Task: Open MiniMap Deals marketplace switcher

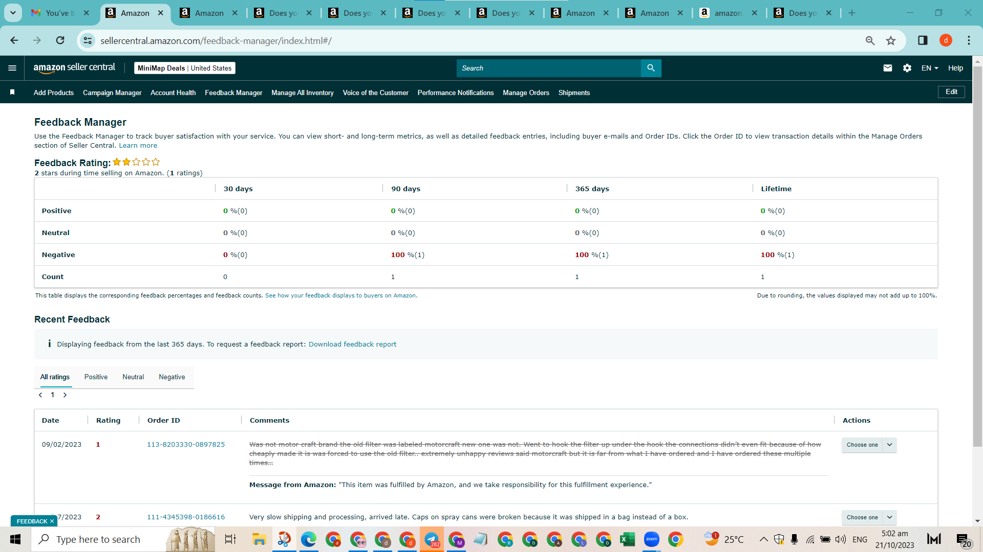Action: pyautogui.click(x=184, y=68)
